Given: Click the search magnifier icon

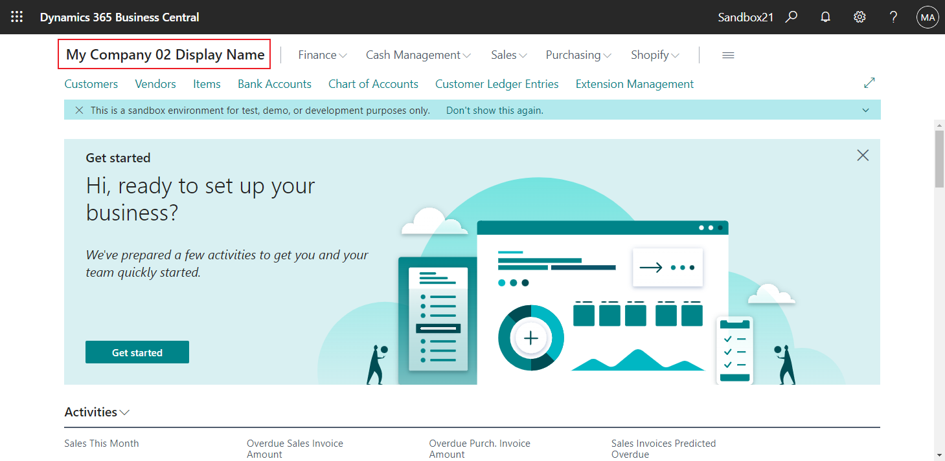Looking at the screenshot, I should (791, 17).
